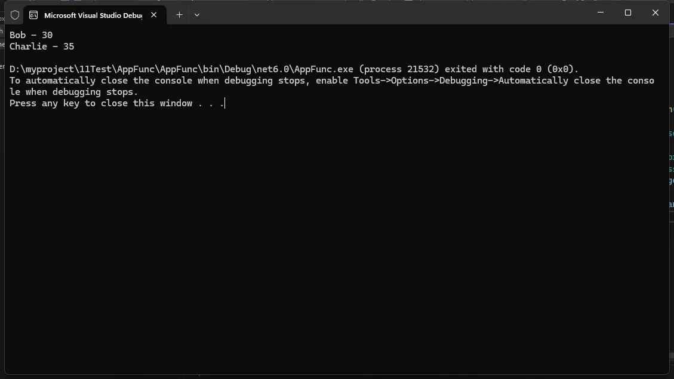Click the administrator shield icon in title bar
The image size is (674, 379).
point(15,15)
